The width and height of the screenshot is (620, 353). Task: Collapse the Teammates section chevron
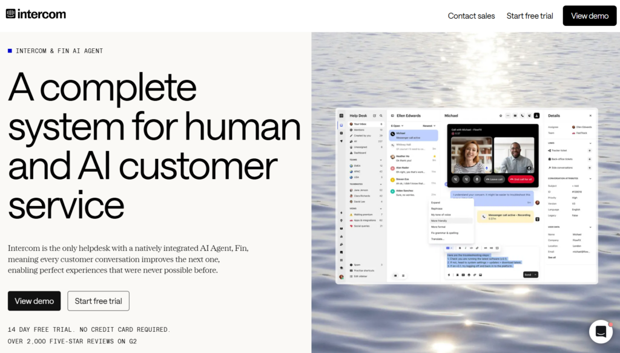pyautogui.click(x=381, y=184)
